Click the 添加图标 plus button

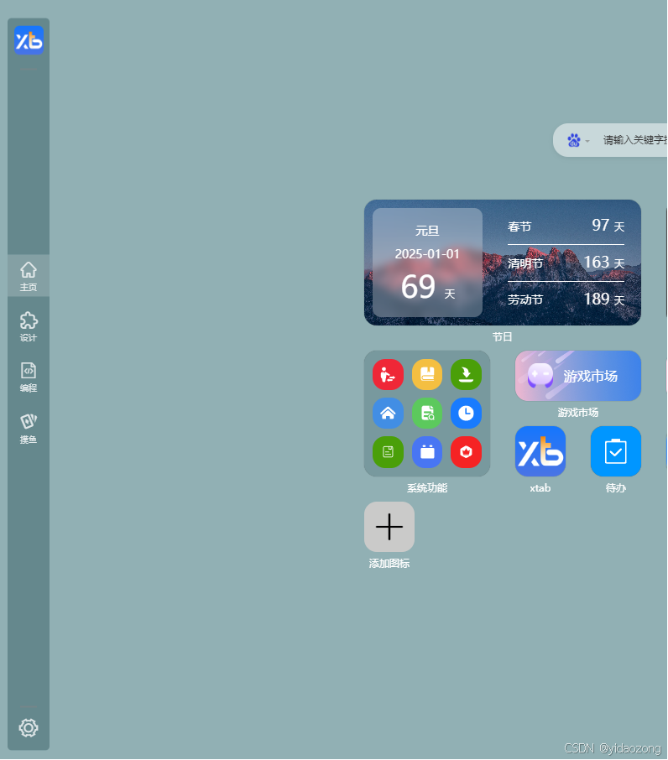tap(389, 527)
